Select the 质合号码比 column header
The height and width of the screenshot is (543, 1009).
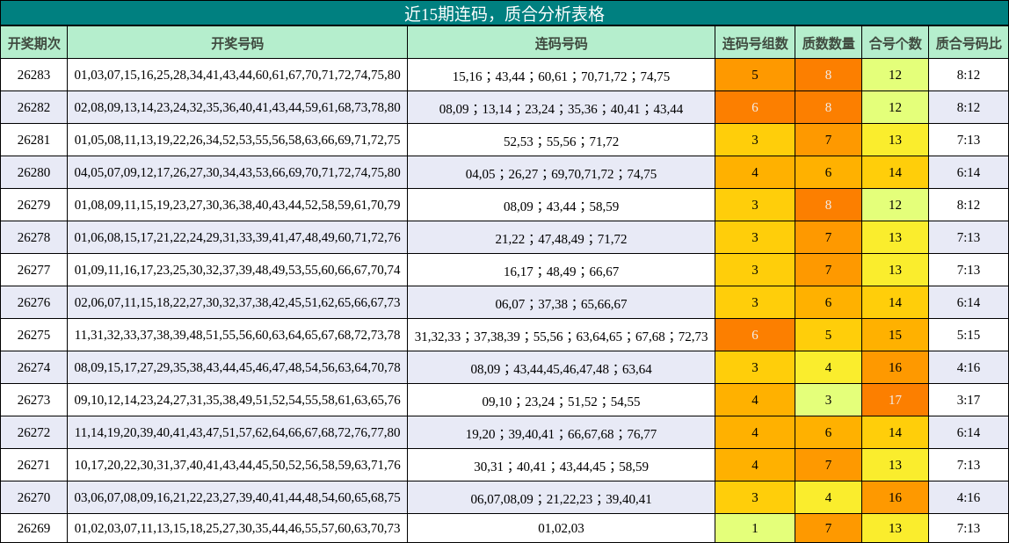point(969,43)
